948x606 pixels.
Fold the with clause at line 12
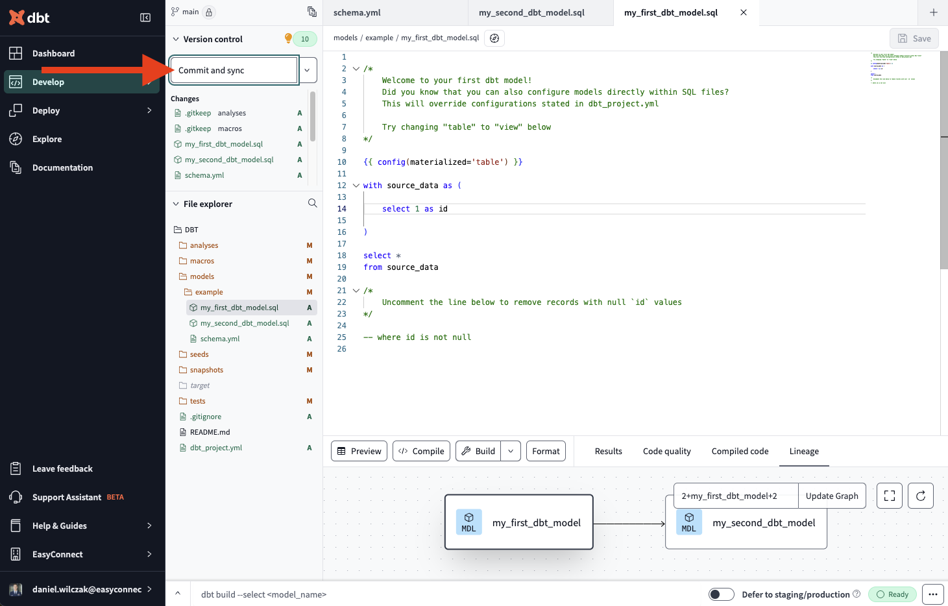click(356, 186)
